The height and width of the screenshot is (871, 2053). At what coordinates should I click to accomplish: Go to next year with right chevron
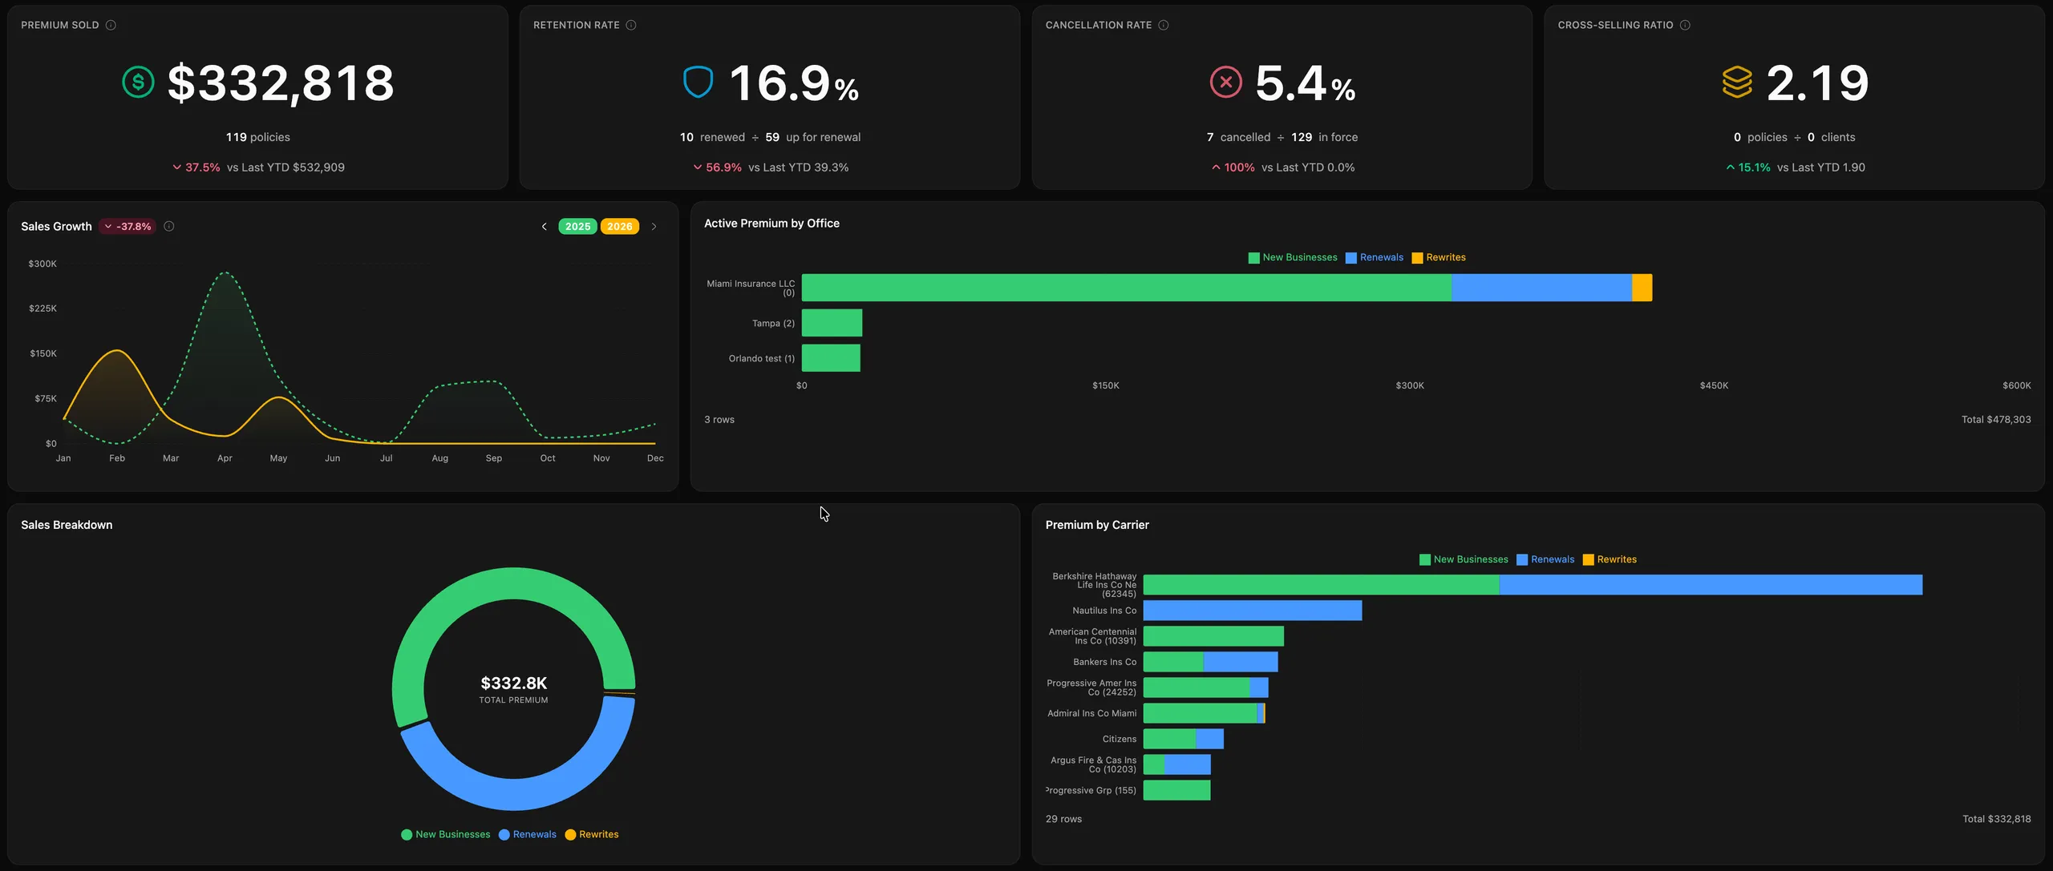(x=654, y=227)
